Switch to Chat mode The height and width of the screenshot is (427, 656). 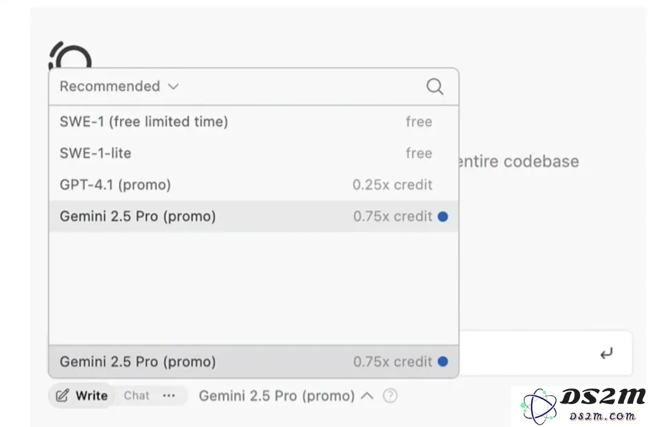[x=137, y=395]
